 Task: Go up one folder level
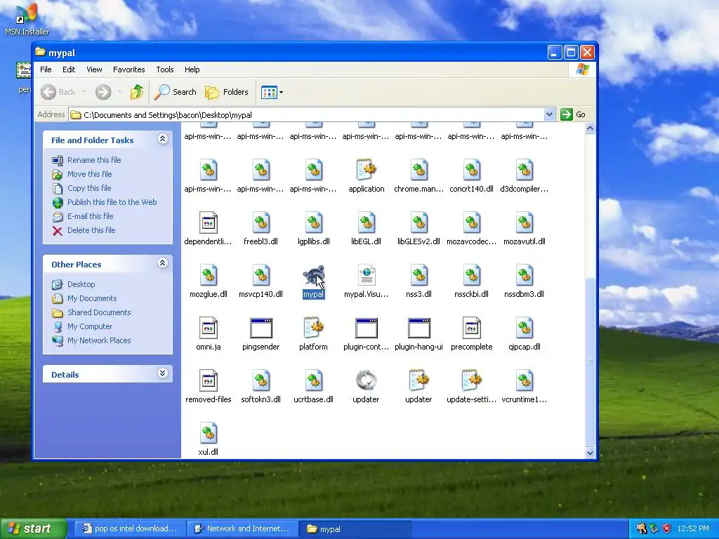137,92
